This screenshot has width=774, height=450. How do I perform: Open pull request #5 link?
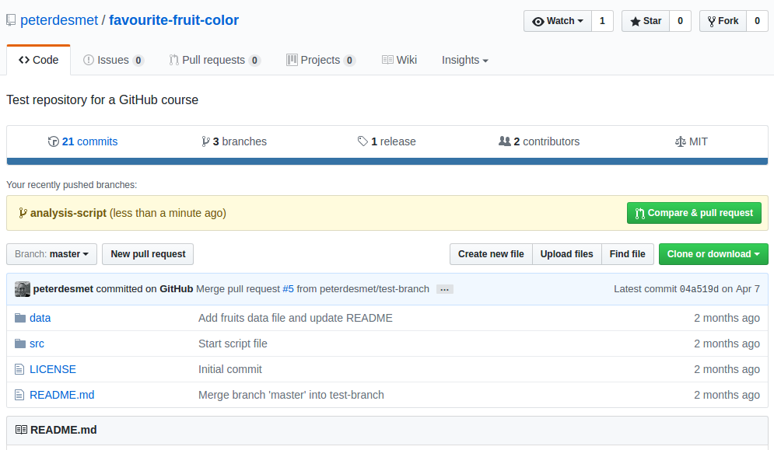289,288
